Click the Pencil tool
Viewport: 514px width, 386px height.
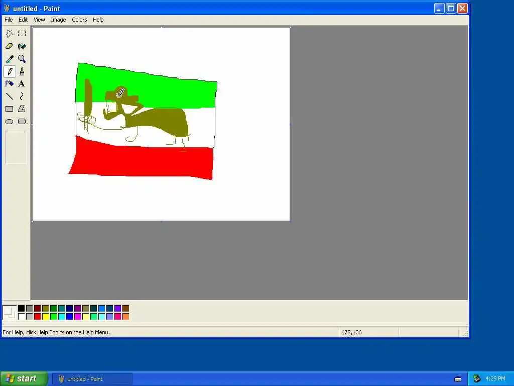pyautogui.click(x=10, y=71)
